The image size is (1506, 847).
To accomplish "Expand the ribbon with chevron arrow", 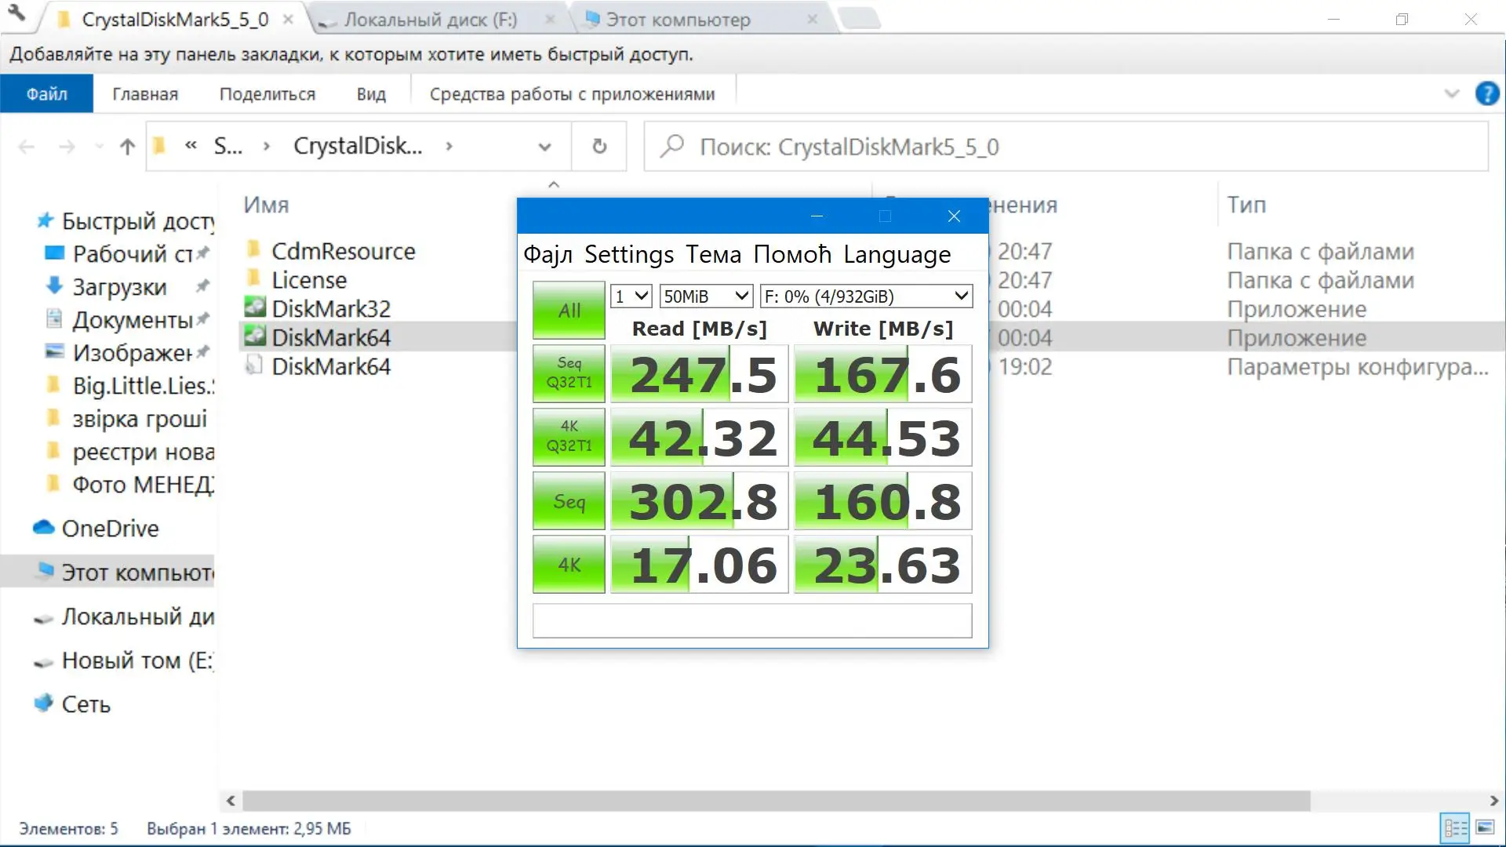I will [1451, 94].
